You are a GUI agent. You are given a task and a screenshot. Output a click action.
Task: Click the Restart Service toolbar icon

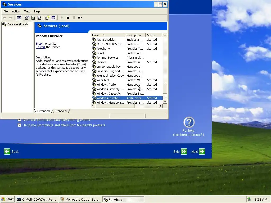pyautogui.click(x=80, y=18)
